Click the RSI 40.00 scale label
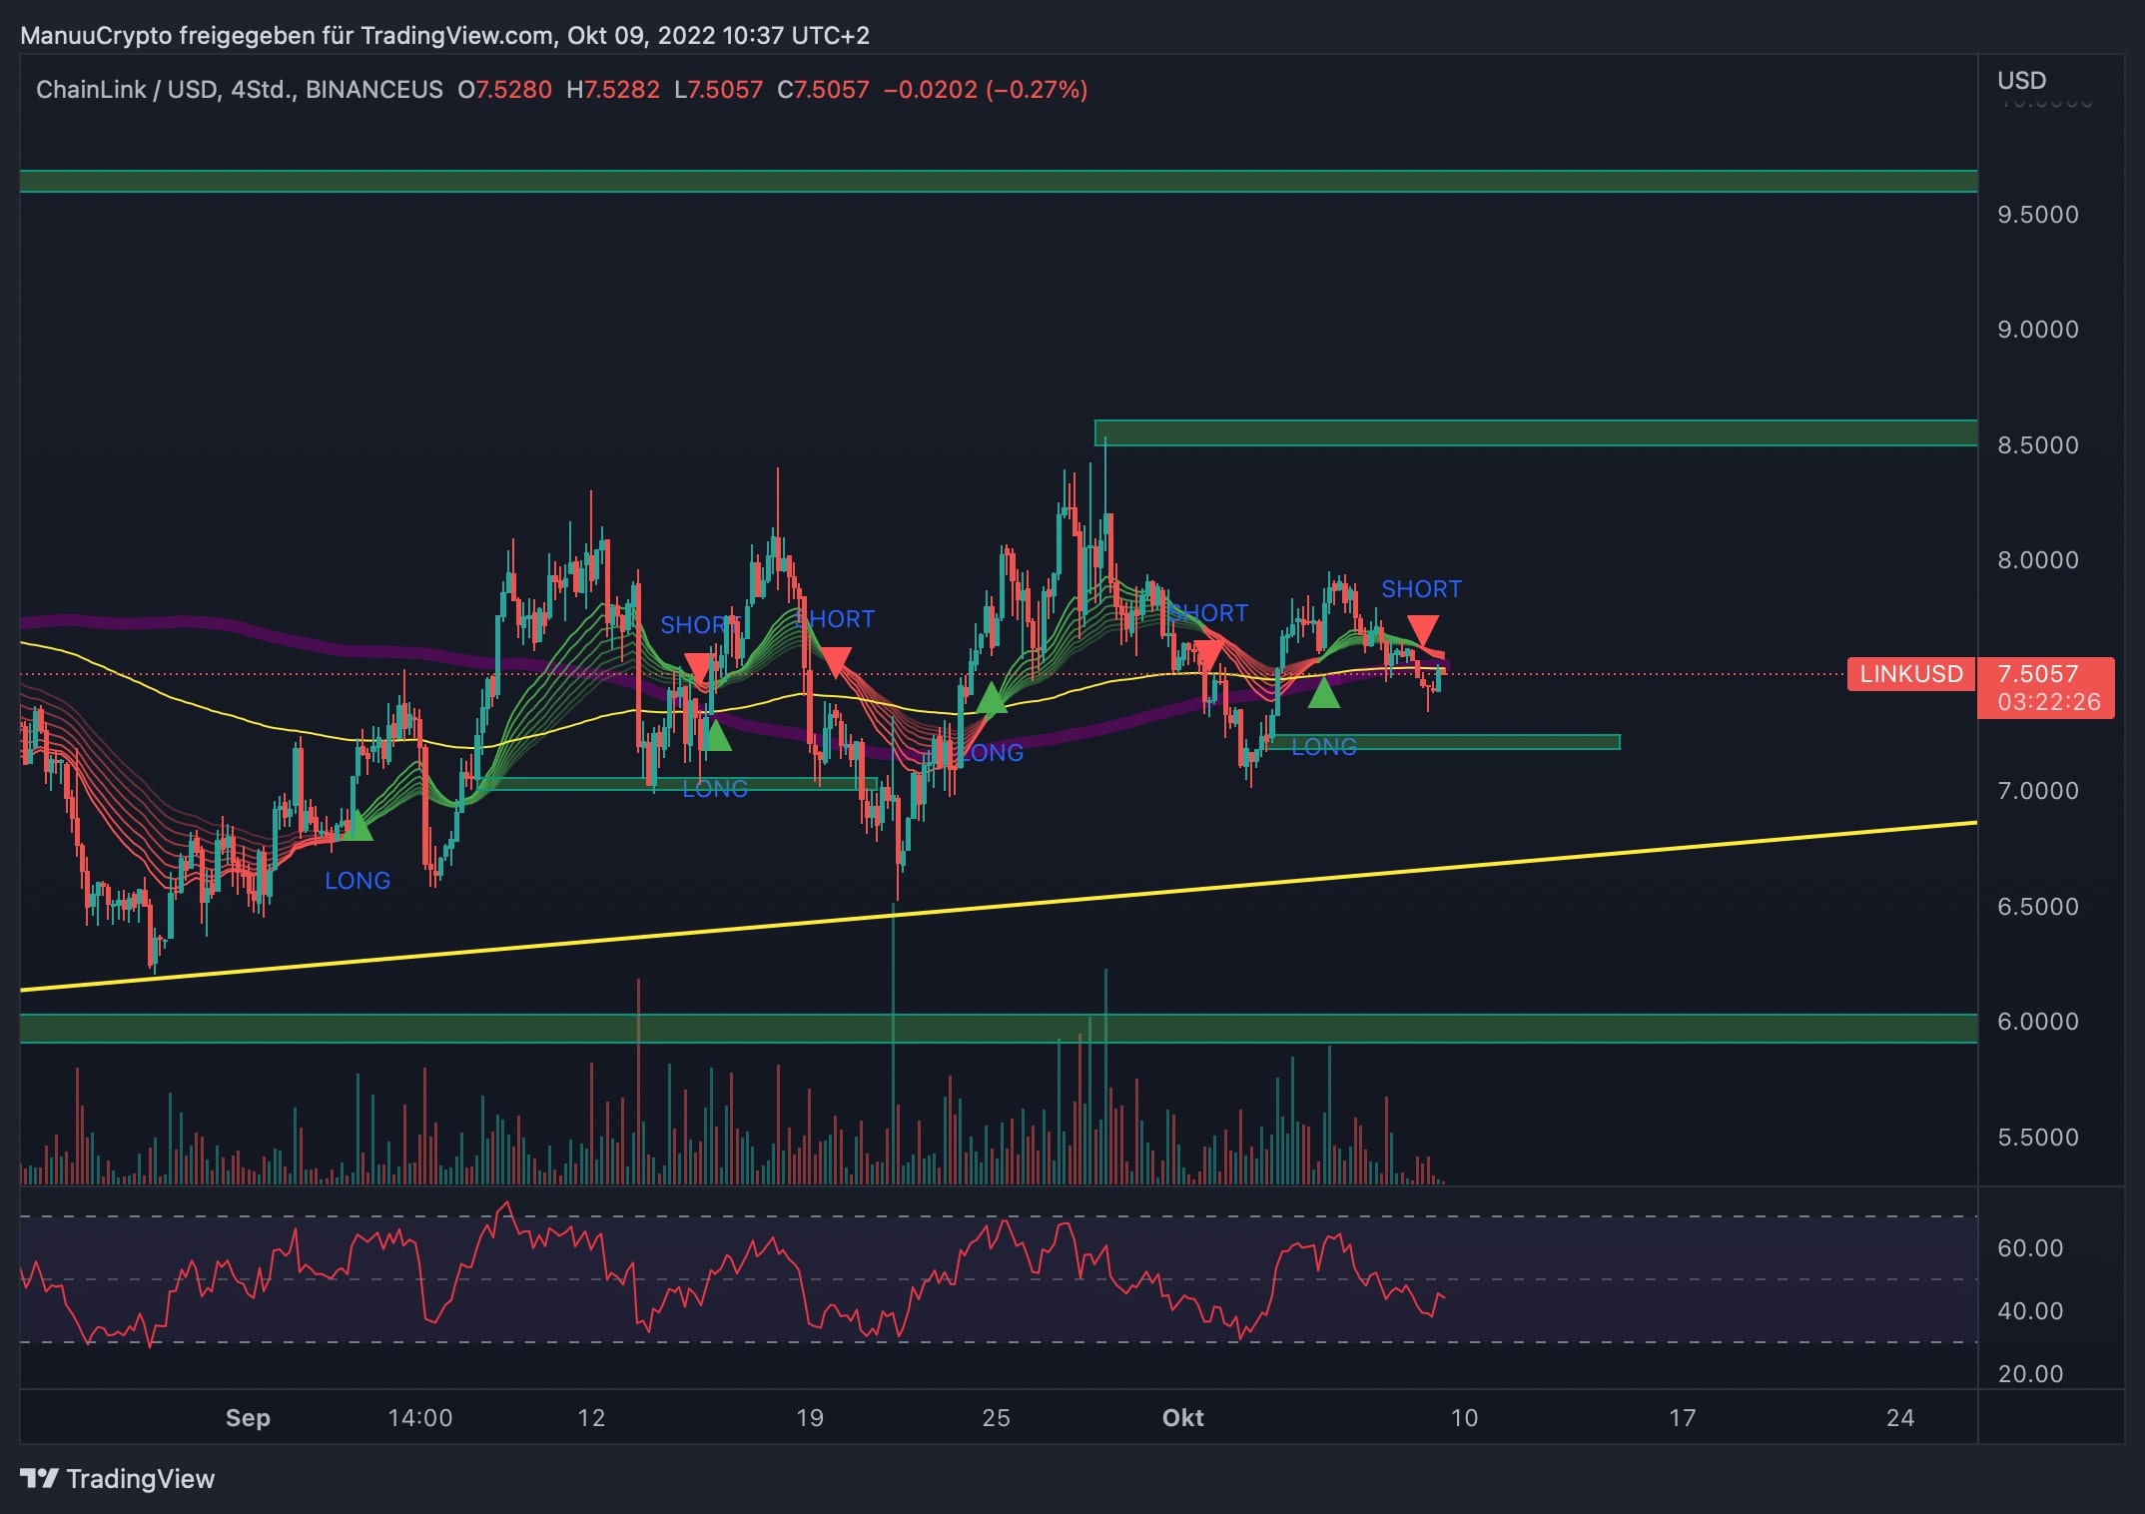The image size is (2145, 1514). point(2030,1311)
